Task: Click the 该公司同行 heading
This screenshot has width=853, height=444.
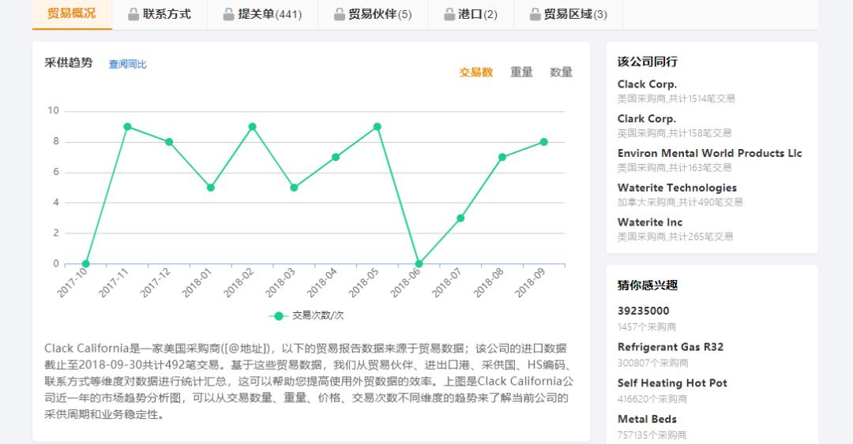Action: click(648, 62)
